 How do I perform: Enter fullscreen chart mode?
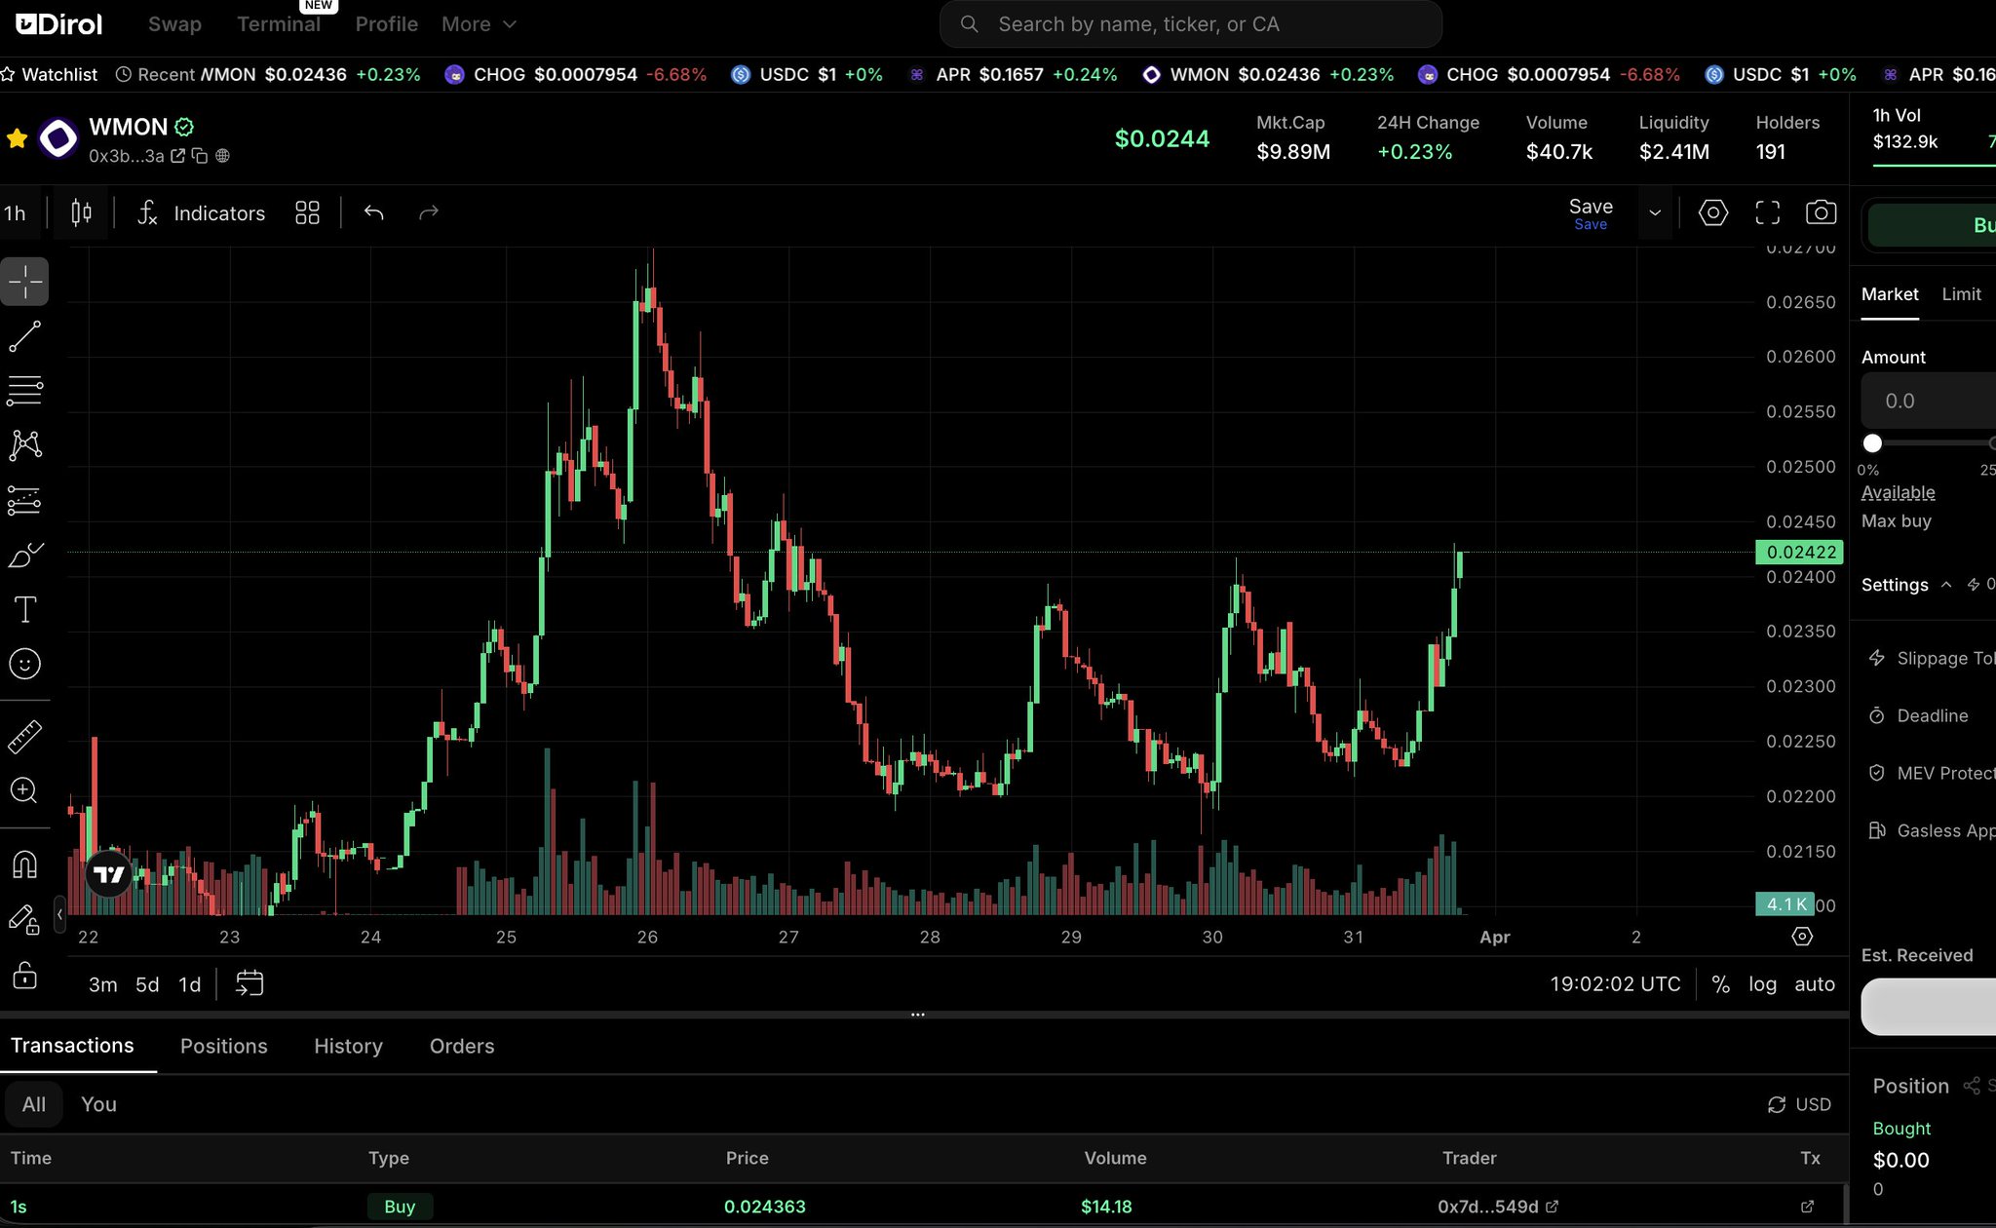tap(1767, 212)
